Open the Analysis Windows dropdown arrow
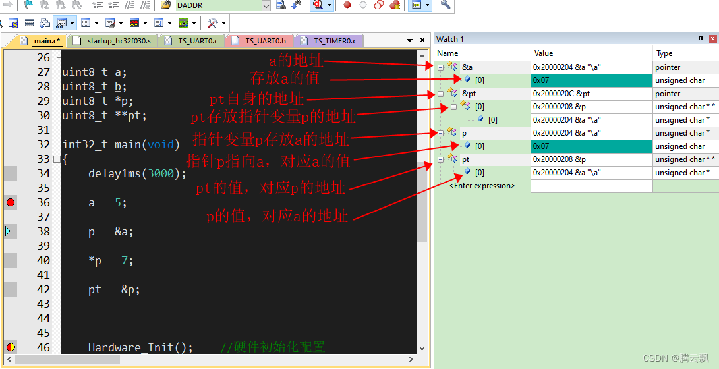Image resolution: width=719 pixels, height=369 pixels. click(x=146, y=23)
